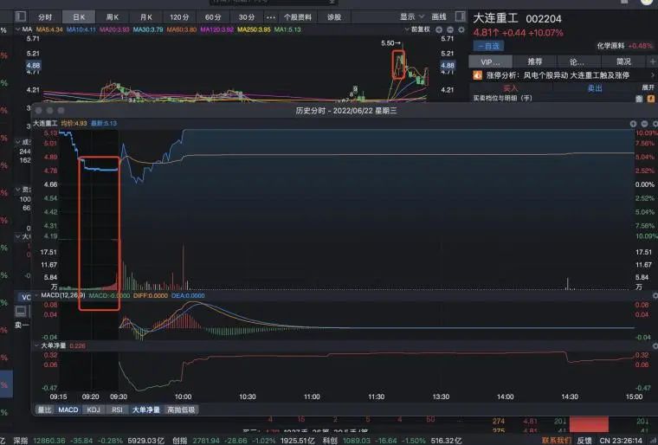Click 深指 index in status bar
Screen dimensions: 658x445
click(21, 441)
